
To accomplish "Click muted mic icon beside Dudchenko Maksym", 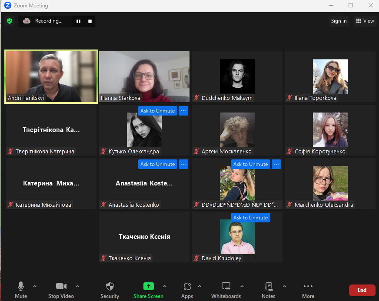I will 196,98.
